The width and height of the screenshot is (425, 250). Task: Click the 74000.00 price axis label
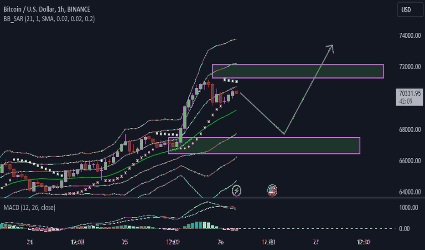[410, 35]
